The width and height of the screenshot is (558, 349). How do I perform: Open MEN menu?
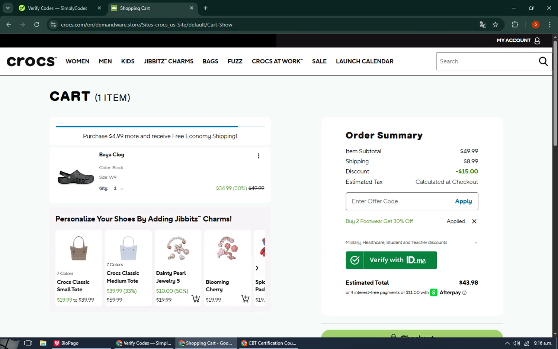pyautogui.click(x=105, y=61)
